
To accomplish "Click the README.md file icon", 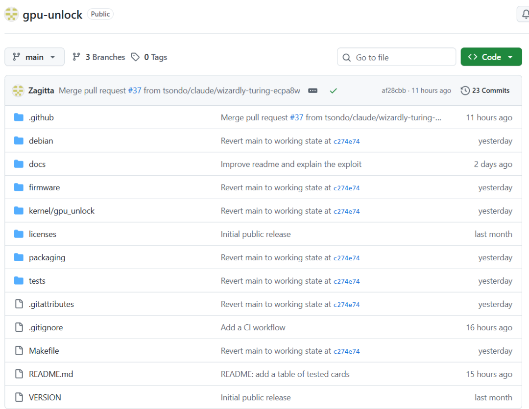I will (19, 374).
